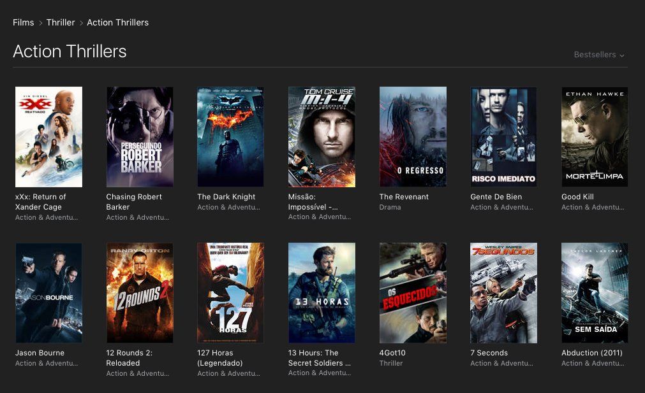
Task: Click the title 'Good Kill'
Action: coord(577,197)
